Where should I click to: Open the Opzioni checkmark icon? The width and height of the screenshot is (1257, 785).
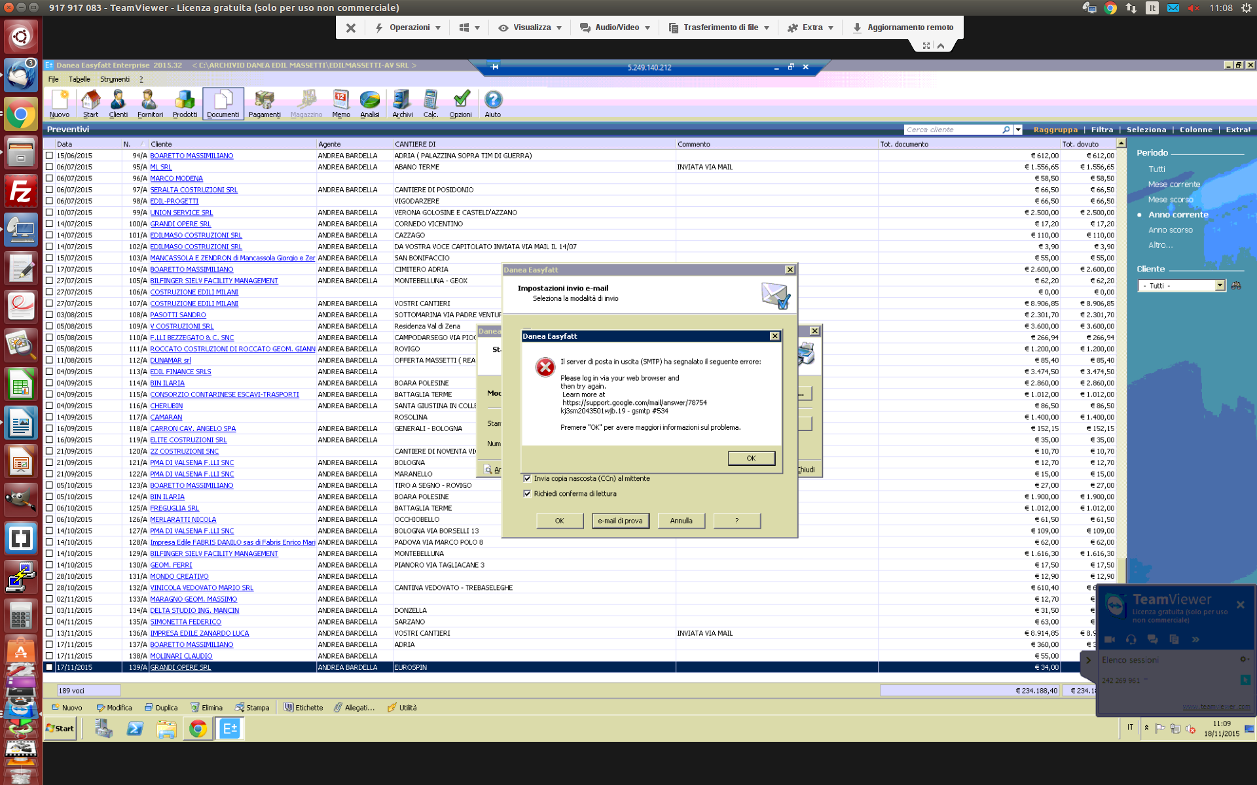pyautogui.click(x=461, y=104)
